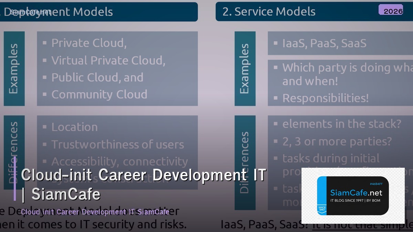
Task: Select the 'Community Cloud' menu entry
Action: pyautogui.click(x=99, y=94)
